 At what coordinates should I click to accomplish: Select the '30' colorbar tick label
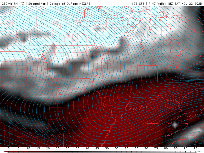68,148
